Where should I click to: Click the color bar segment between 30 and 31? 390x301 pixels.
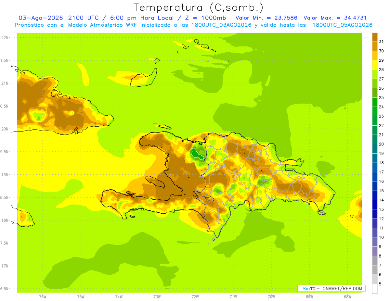point(375,46)
